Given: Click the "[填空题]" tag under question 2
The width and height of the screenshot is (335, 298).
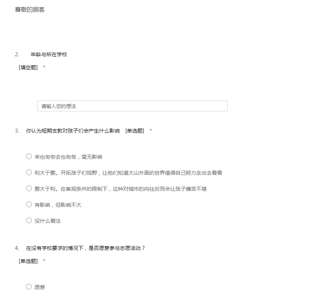Looking at the screenshot, I should [28, 67].
